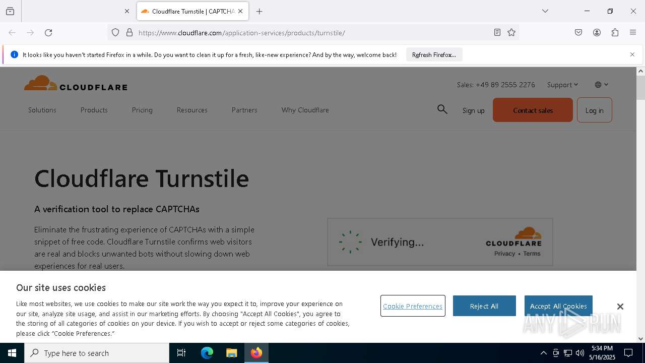Image resolution: width=645 pixels, height=363 pixels.
Task: Click the Refresh Firefox button
Action: (434, 54)
